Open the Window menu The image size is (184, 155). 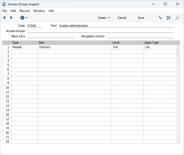39,11
